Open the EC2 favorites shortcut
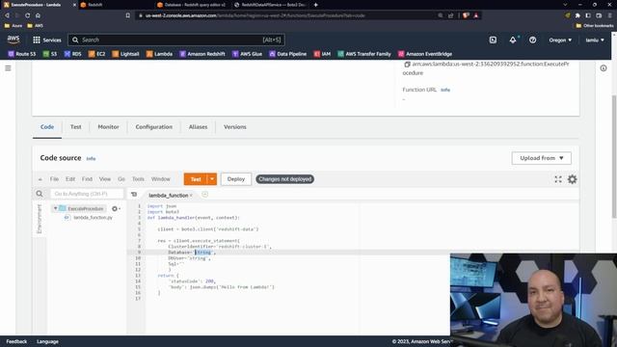 (96, 54)
